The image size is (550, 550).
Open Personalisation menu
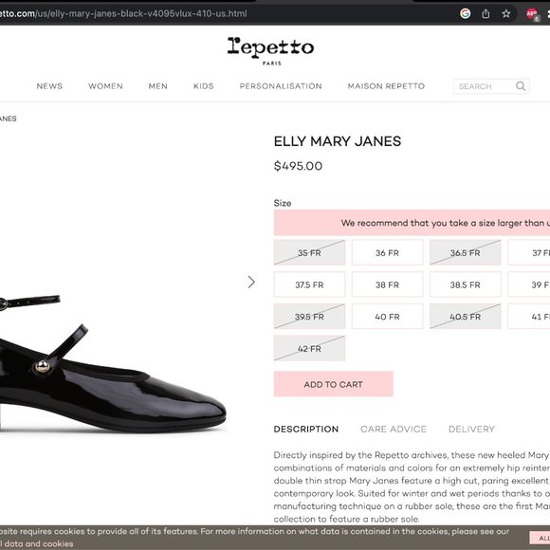pos(281,86)
